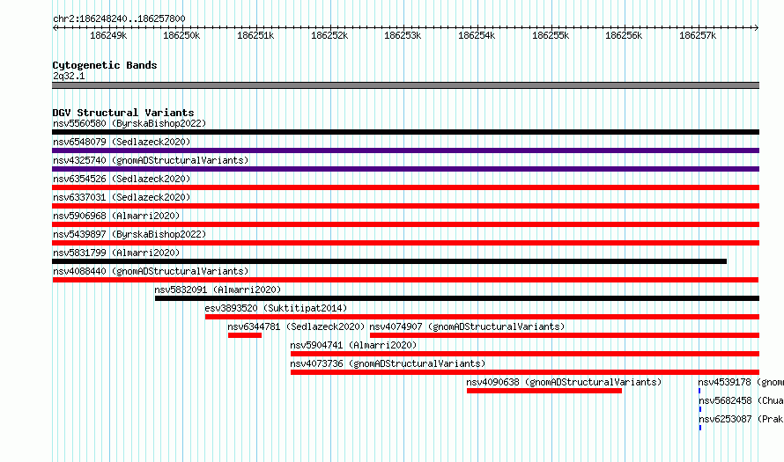Viewport: 784px width, 462px height.
Task: Open nsv5439897 (ByrskaBishop2022) label
Action: point(129,234)
